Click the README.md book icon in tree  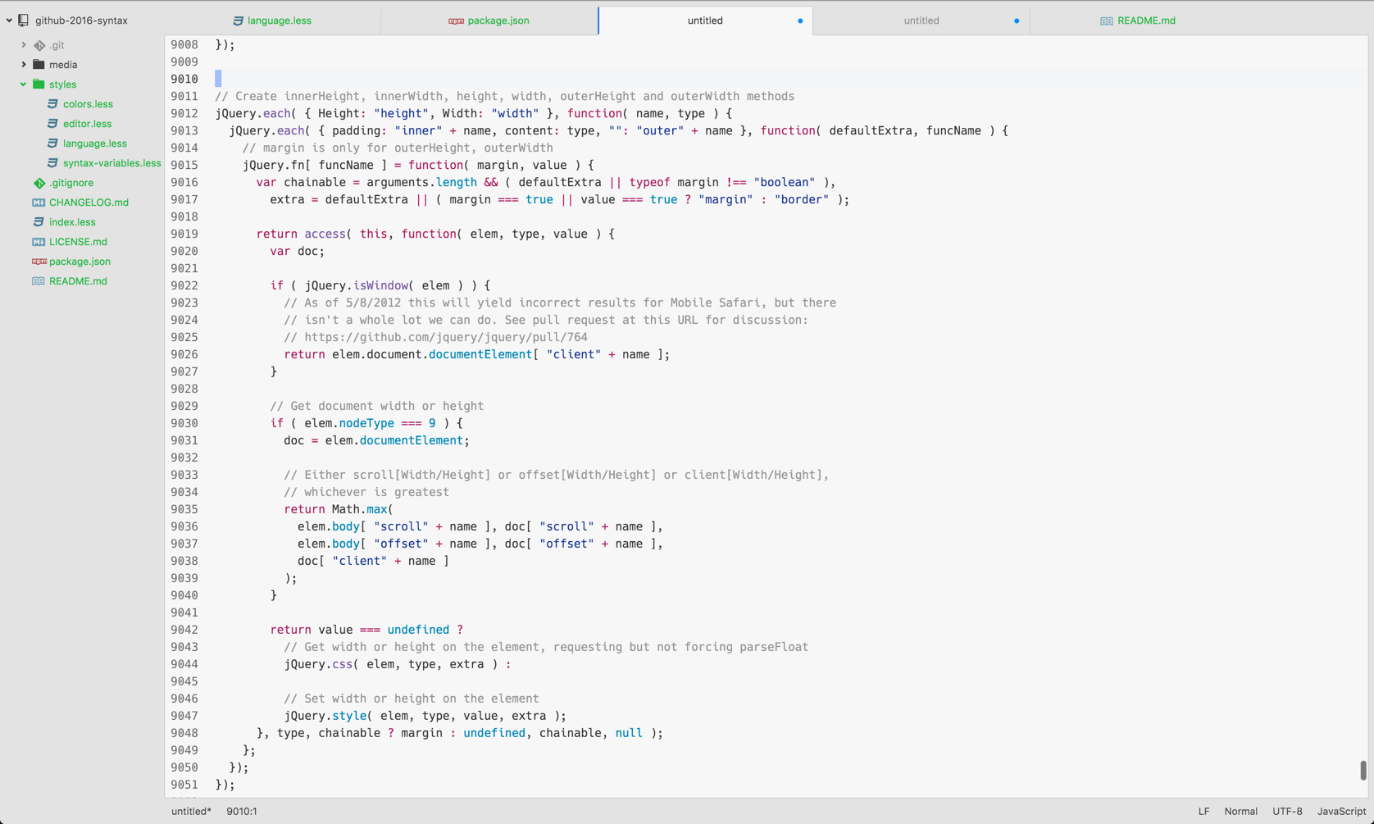pyautogui.click(x=39, y=281)
